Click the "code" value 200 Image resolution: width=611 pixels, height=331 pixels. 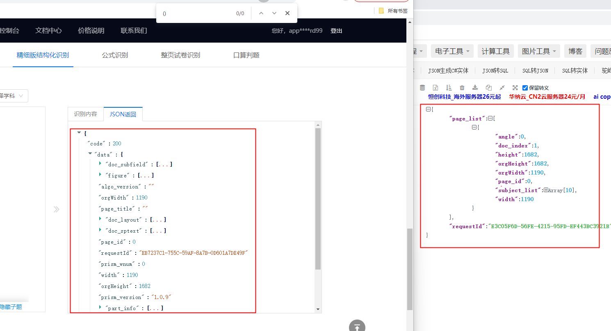pos(117,144)
